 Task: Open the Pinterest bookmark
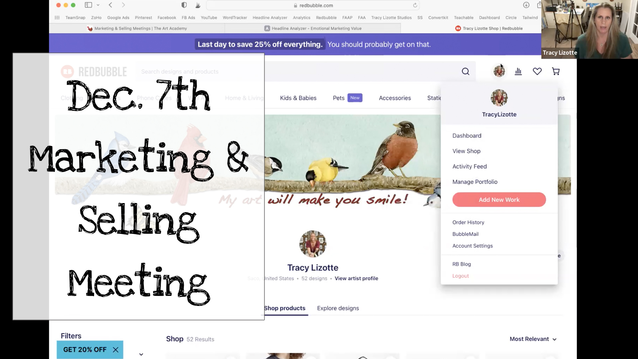143,18
